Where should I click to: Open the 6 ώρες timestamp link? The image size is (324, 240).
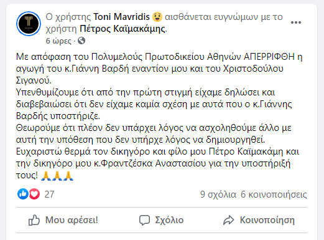click(x=58, y=41)
